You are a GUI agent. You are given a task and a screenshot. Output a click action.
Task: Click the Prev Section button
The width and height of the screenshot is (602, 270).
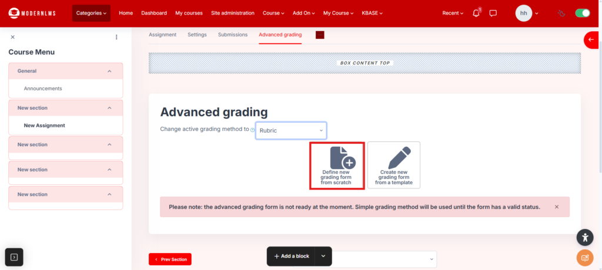pos(170,259)
